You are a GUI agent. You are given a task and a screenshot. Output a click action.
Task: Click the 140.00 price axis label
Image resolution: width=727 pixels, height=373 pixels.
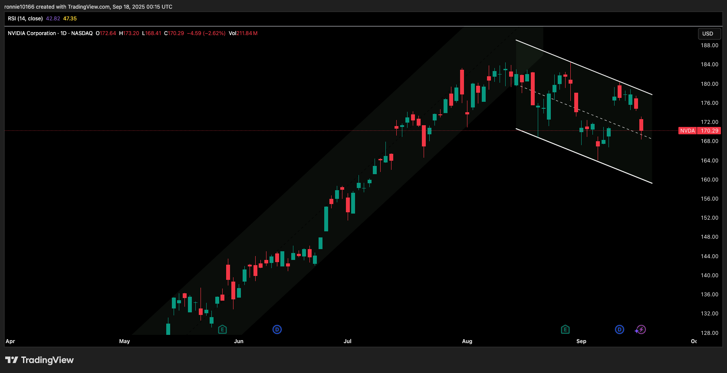(x=710, y=276)
